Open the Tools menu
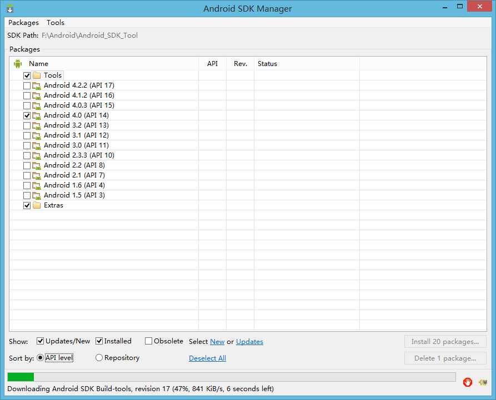This screenshot has width=496, height=400. (x=56, y=23)
